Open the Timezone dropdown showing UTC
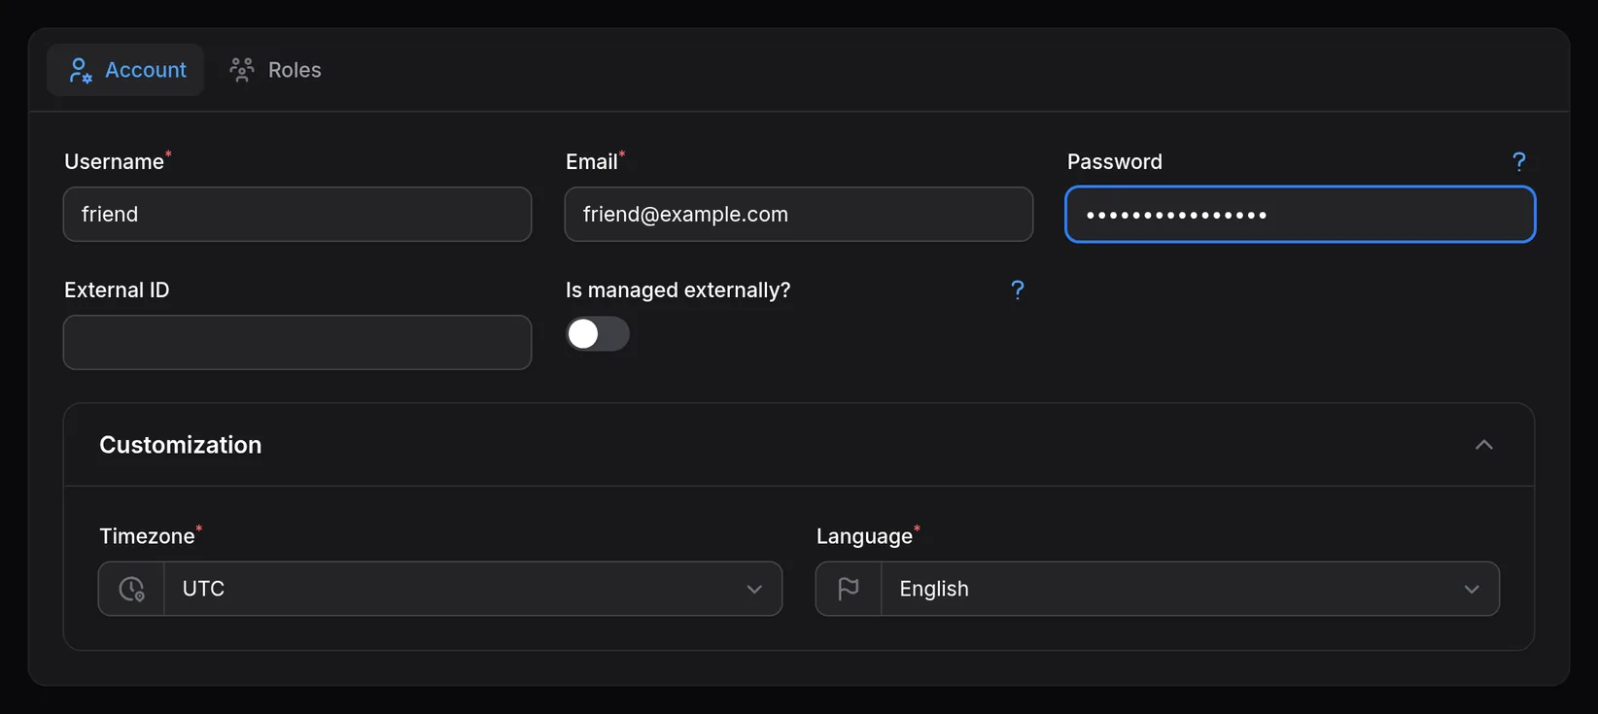 click(473, 589)
